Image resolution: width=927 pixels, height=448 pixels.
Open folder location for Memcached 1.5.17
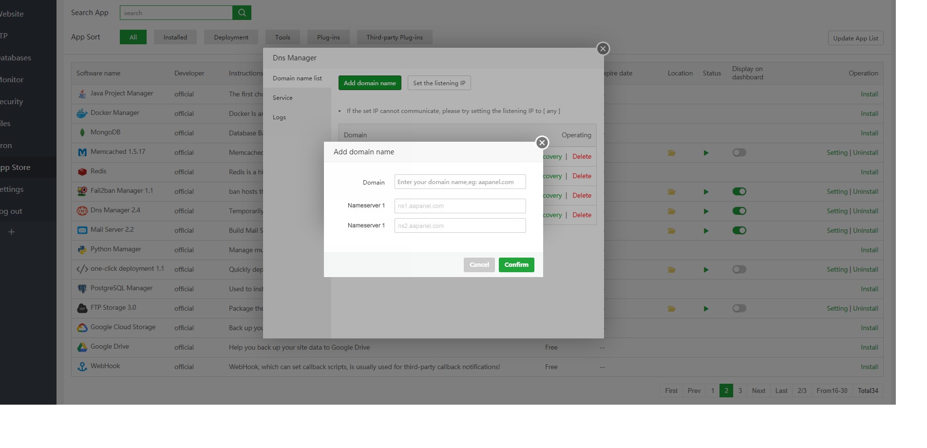tap(672, 153)
